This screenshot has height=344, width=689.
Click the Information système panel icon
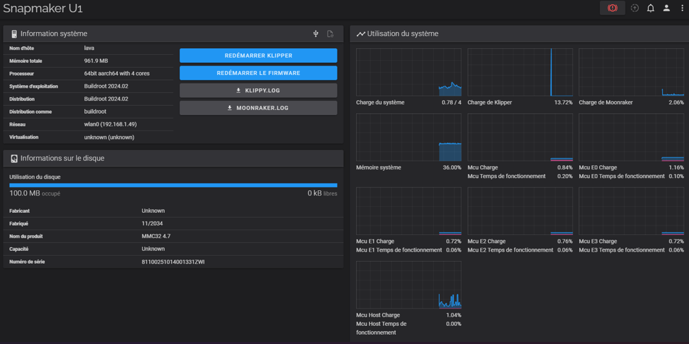pyautogui.click(x=14, y=34)
